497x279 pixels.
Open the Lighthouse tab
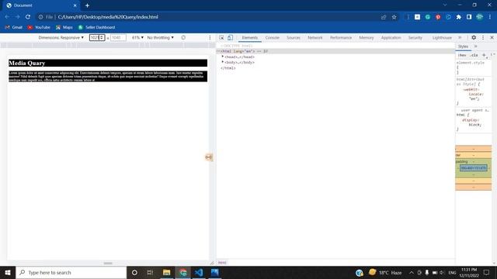442,38
